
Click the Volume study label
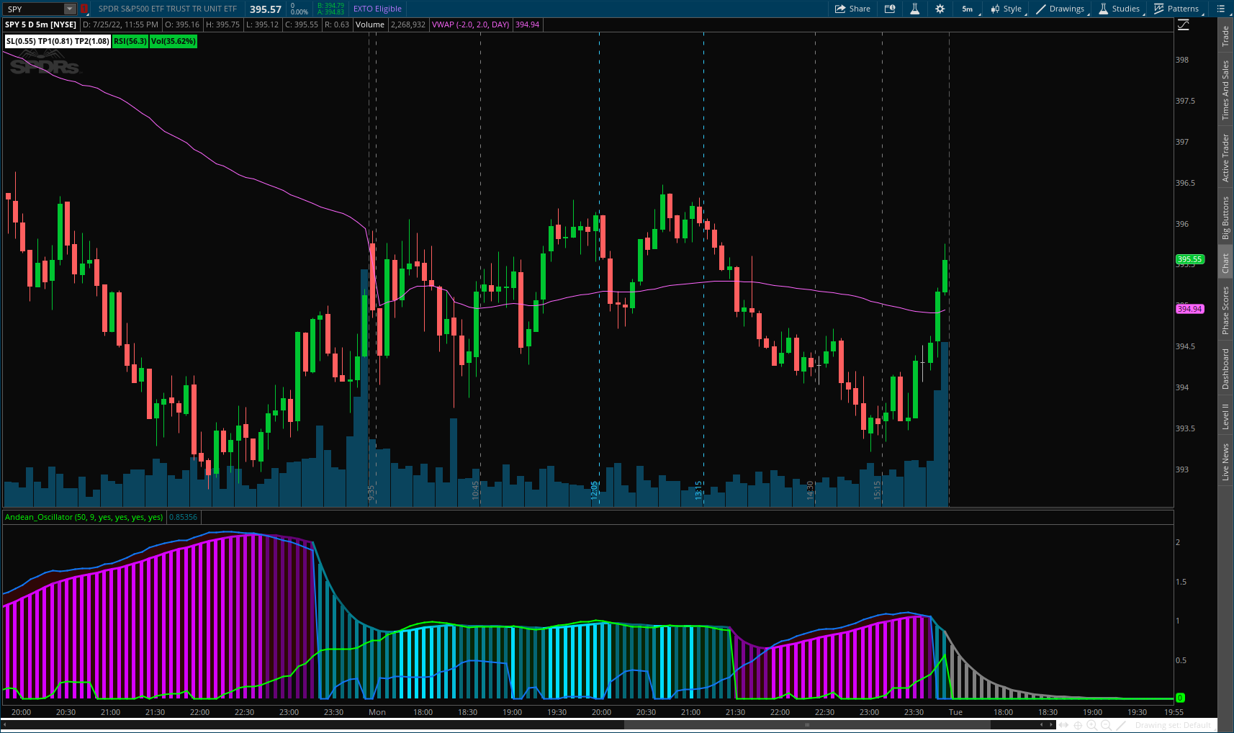click(370, 24)
